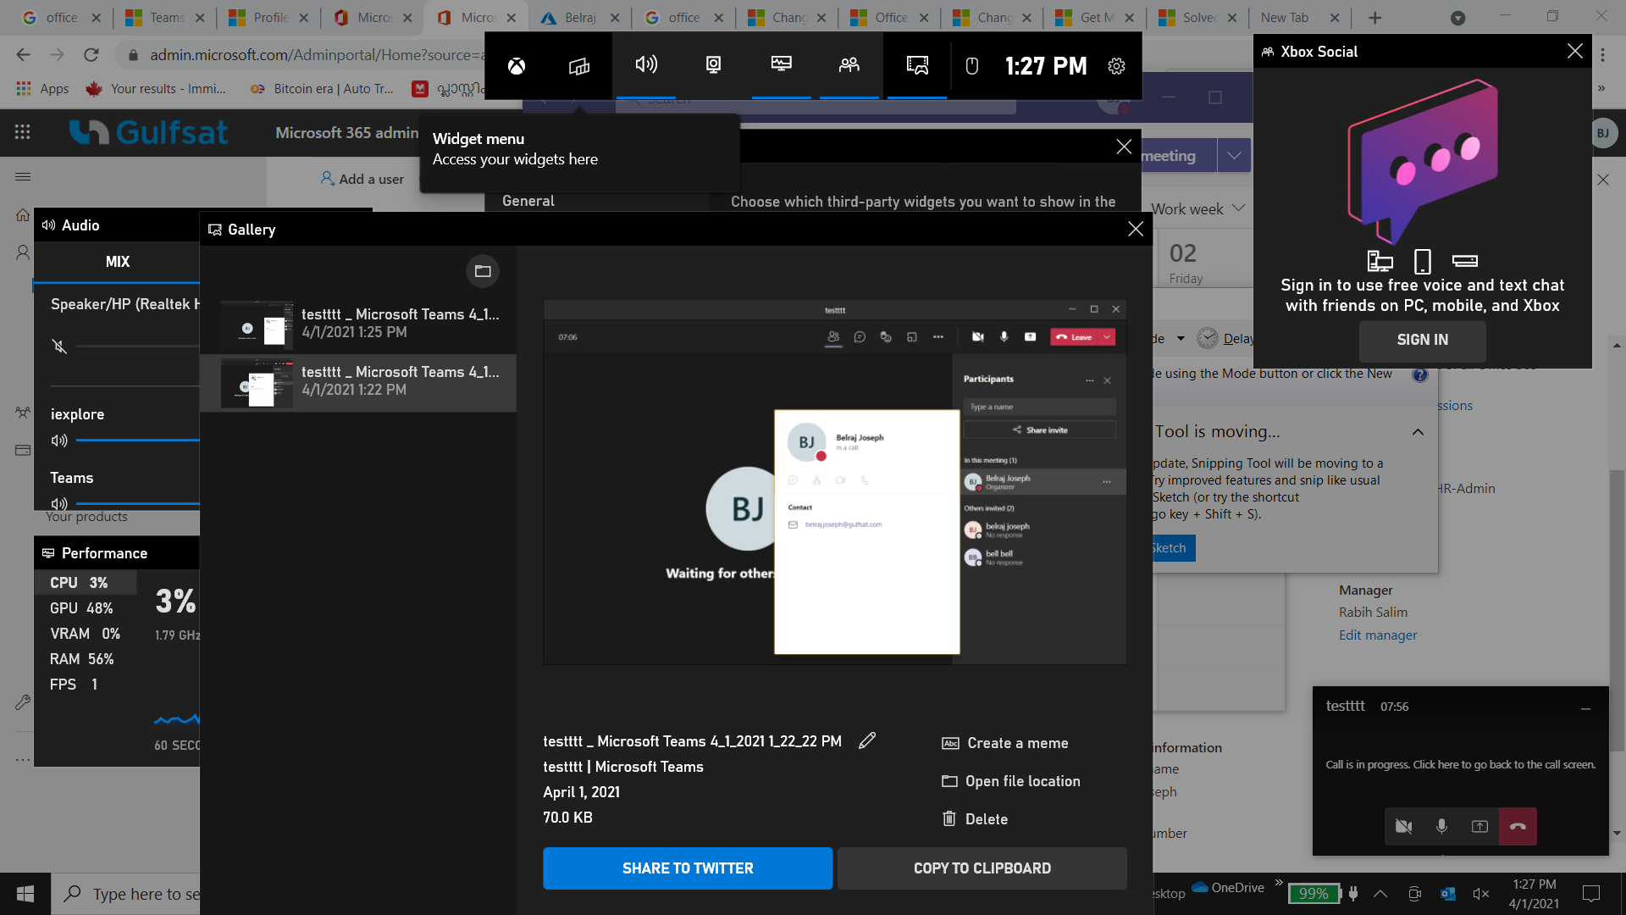
Task: Open captures folder icon in Gallery
Action: click(x=483, y=271)
